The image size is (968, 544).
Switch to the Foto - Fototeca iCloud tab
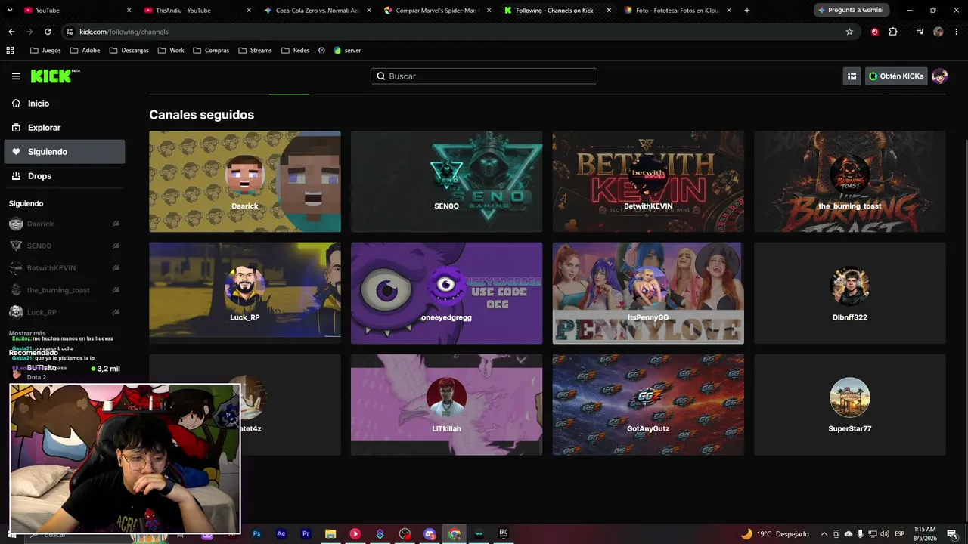pos(678,11)
